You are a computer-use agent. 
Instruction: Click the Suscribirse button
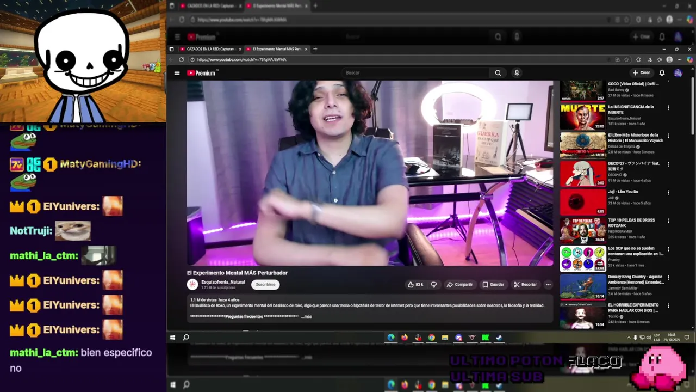pos(265,284)
